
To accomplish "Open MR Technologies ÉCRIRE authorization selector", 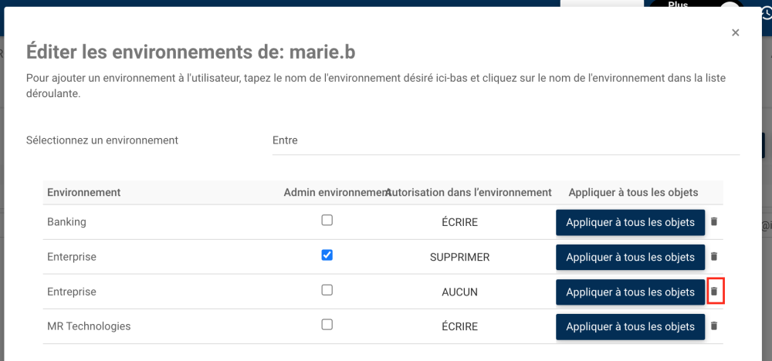I will 459,326.
